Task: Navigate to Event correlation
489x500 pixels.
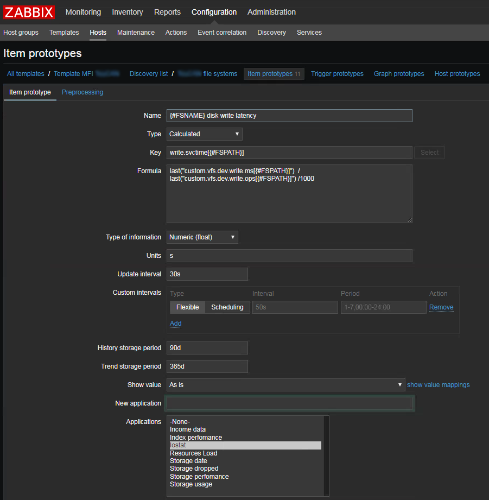Action: [221, 33]
